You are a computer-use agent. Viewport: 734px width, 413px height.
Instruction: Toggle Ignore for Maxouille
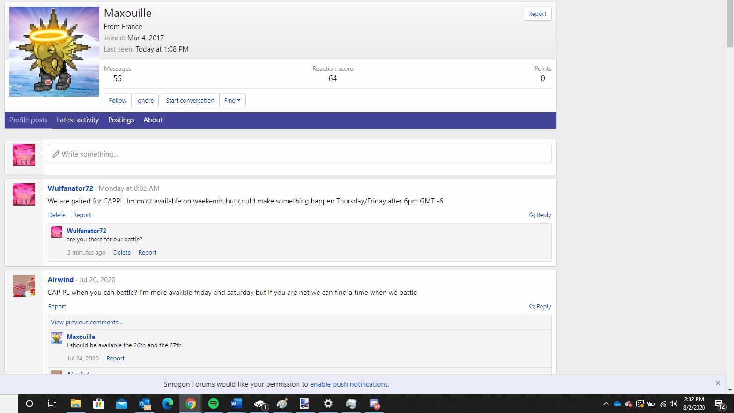(145, 100)
